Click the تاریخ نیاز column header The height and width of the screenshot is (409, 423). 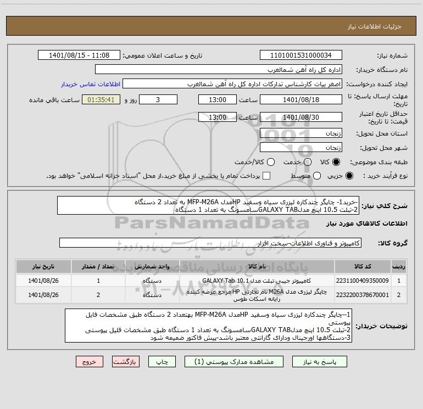click(43, 266)
